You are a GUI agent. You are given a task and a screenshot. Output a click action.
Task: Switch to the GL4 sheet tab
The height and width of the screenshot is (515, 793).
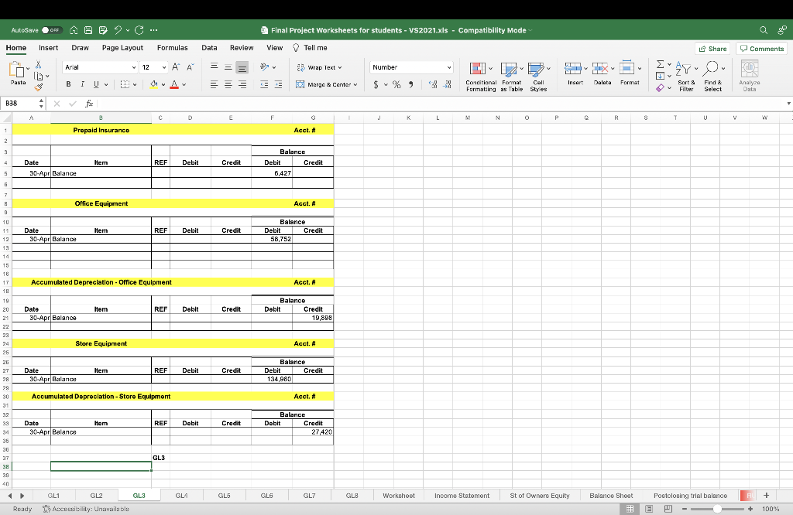[x=181, y=496]
